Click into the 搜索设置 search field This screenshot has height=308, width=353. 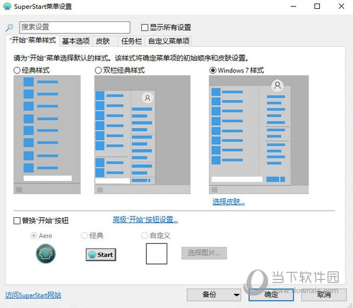click(75, 27)
